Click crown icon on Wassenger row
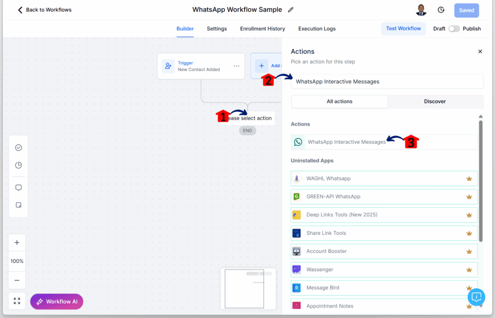The width and height of the screenshot is (495, 318). click(469, 270)
